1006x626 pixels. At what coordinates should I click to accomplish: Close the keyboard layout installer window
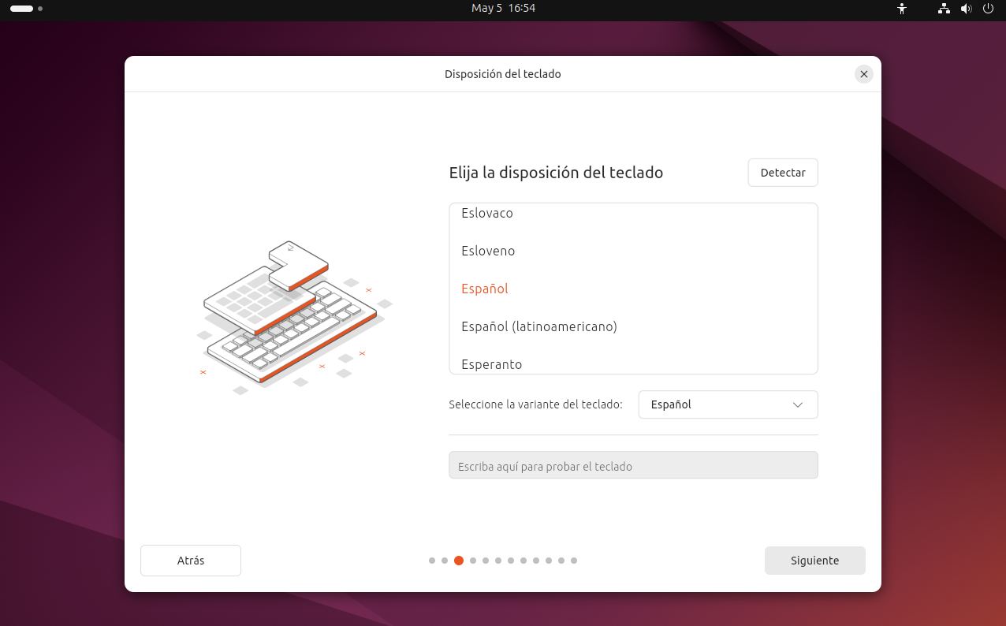(863, 74)
